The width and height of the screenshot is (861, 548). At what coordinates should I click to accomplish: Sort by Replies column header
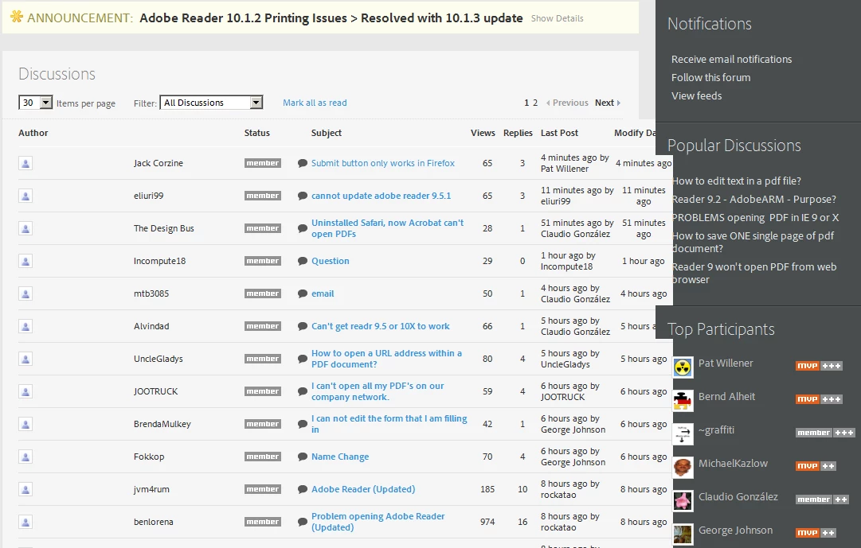(518, 133)
